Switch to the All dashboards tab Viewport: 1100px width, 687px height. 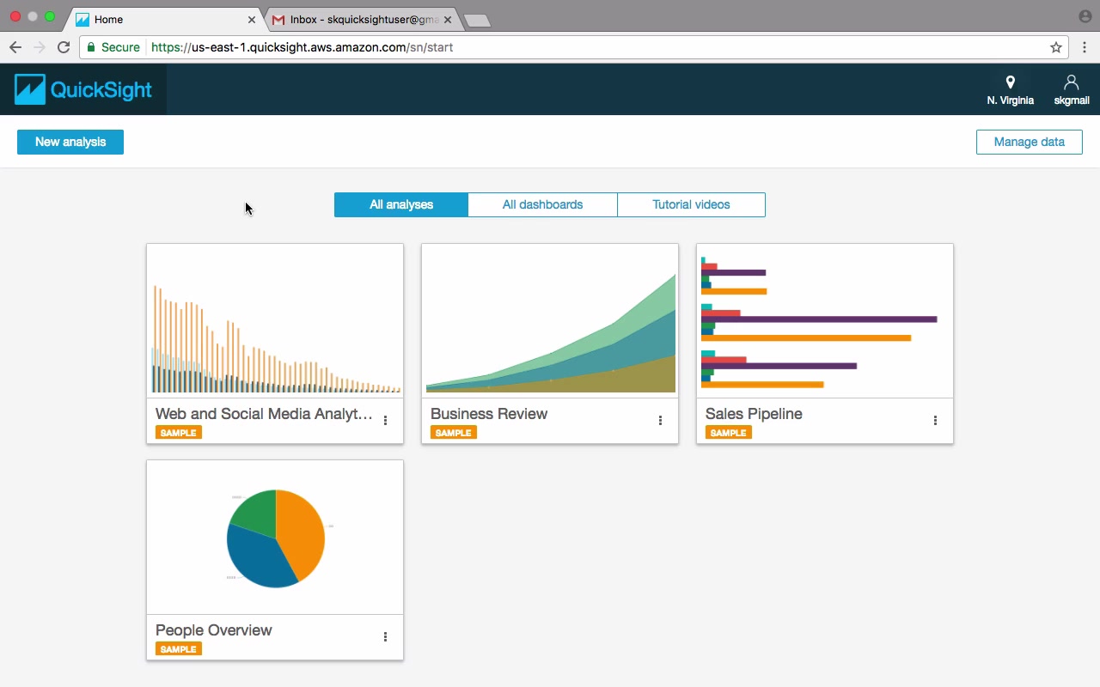coord(542,204)
